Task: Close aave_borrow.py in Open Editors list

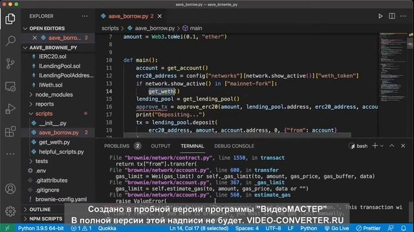Action: click(x=34, y=38)
